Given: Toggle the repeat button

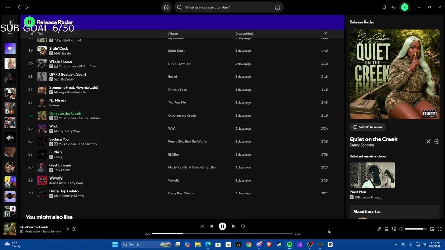Looking at the screenshot, I should [x=243, y=226].
